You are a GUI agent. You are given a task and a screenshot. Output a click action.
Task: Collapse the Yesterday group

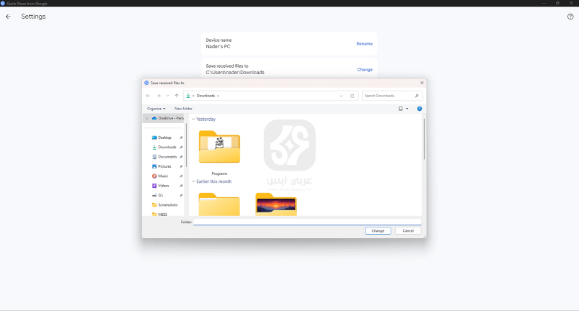click(193, 119)
